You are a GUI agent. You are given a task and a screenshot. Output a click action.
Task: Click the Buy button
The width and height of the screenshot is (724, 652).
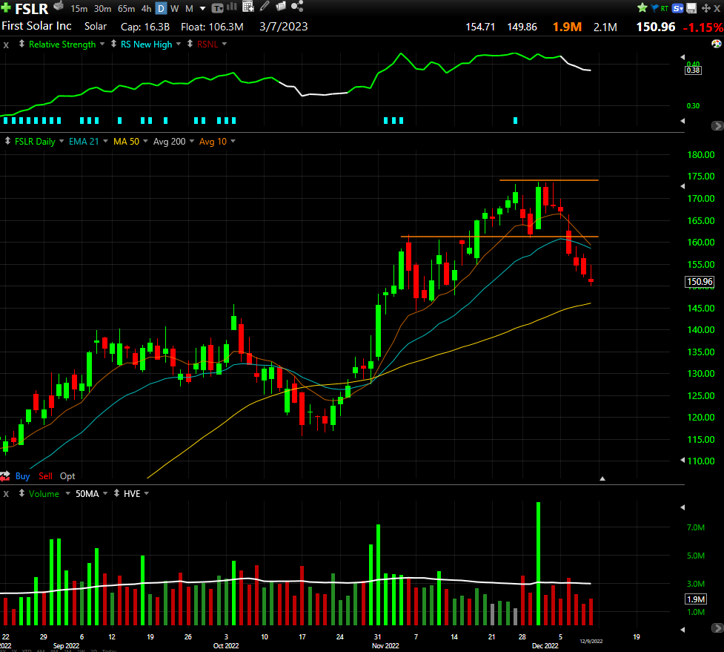click(x=23, y=476)
